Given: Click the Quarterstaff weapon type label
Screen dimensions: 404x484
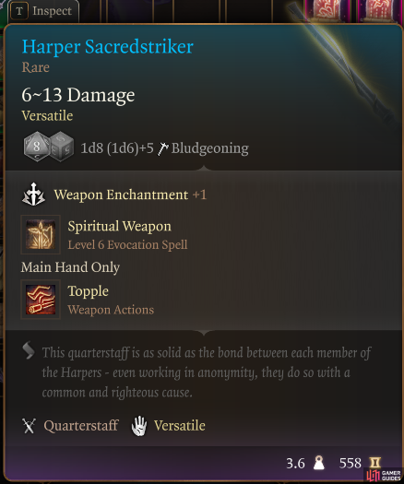Looking at the screenshot, I should (81, 426).
